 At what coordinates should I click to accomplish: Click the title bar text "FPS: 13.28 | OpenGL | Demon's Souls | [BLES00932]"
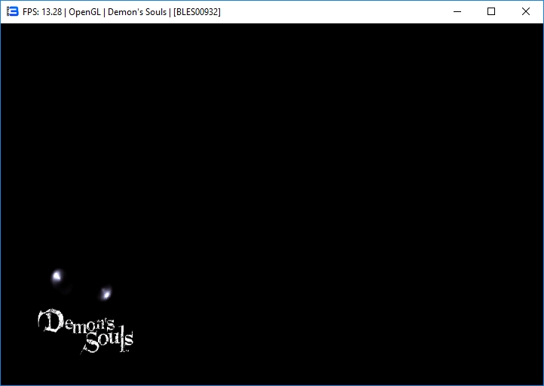tap(121, 12)
